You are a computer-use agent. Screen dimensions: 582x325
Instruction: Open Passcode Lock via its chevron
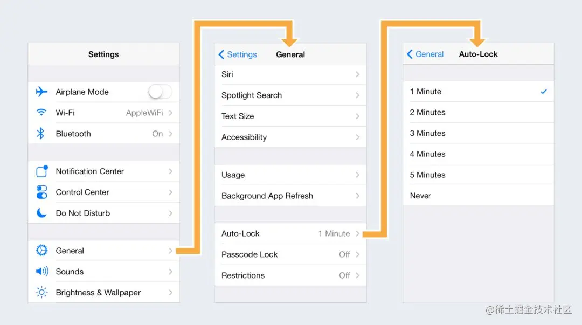pyautogui.click(x=358, y=254)
